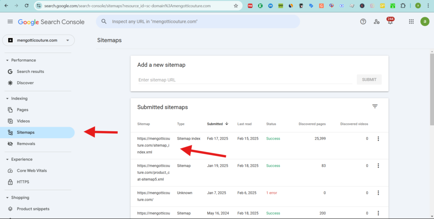This screenshot has width=434, height=219.
Task: Click the search magnifier icon
Action: click(104, 22)
